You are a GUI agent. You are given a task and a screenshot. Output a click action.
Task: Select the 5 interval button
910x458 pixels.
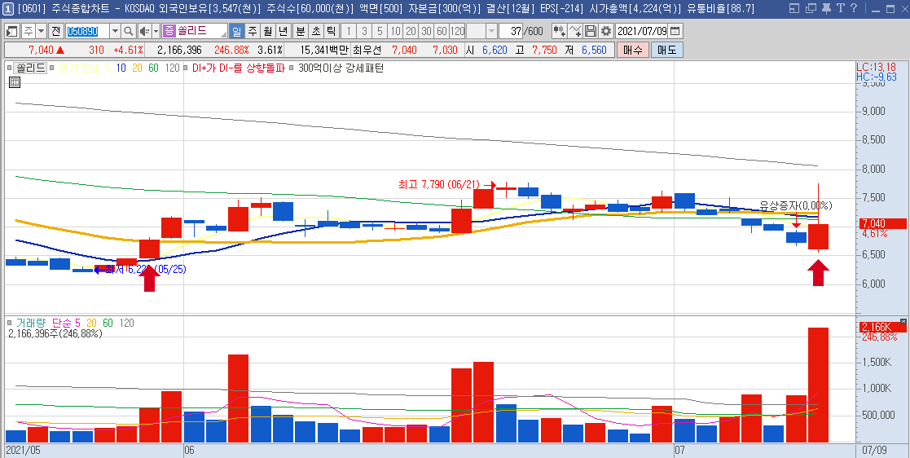point(380,31)
